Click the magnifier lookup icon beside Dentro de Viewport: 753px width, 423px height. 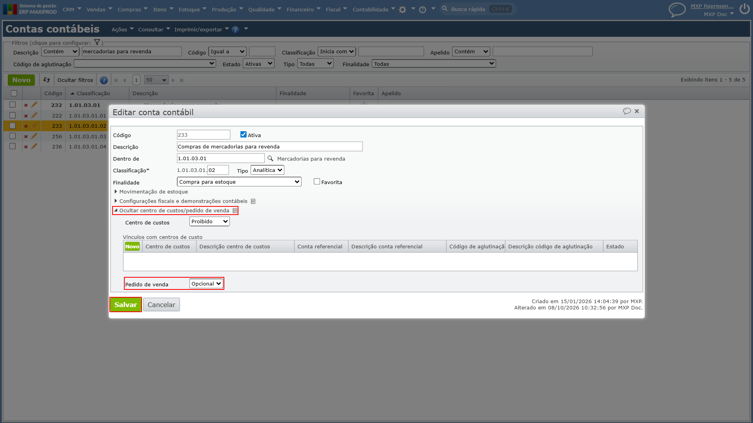270,159
